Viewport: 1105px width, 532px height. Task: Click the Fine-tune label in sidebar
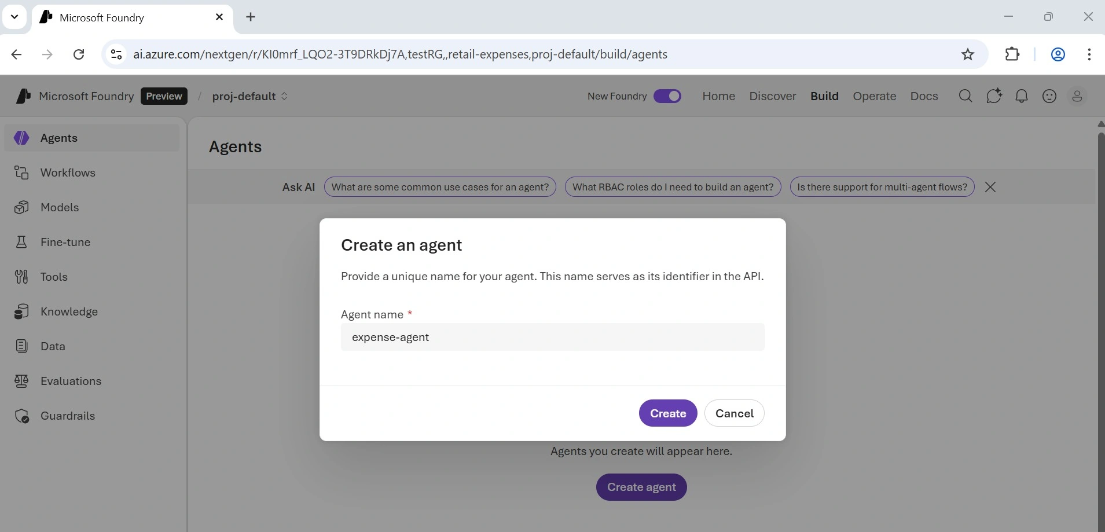point(65,242)
